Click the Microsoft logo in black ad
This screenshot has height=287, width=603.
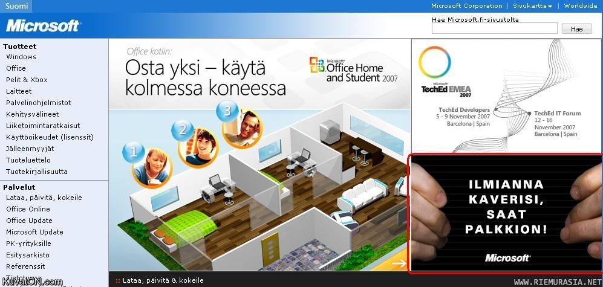coord(507,258)
